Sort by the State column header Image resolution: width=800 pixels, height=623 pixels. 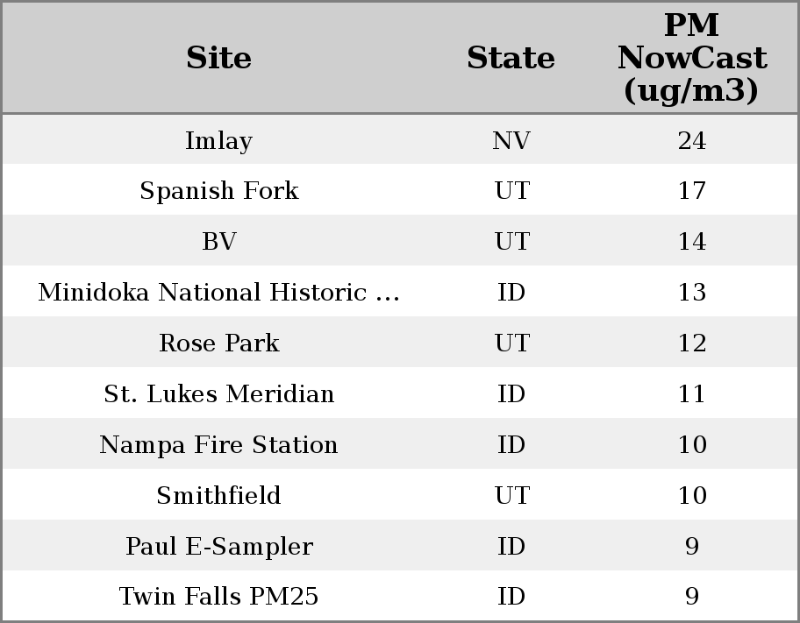pos(511,58)
